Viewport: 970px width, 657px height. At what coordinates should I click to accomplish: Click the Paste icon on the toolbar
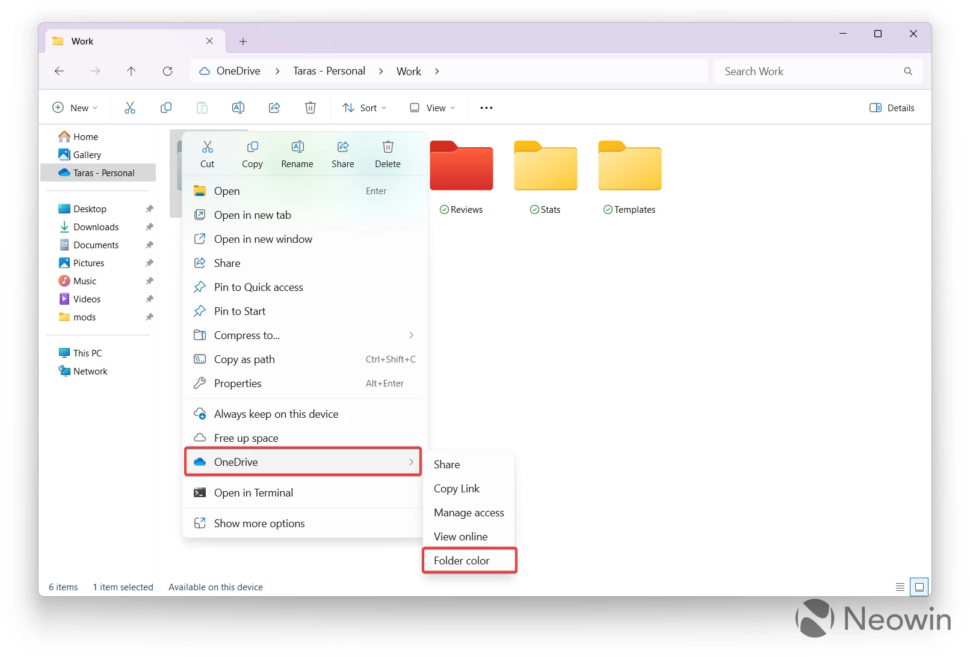pos(202,108)
